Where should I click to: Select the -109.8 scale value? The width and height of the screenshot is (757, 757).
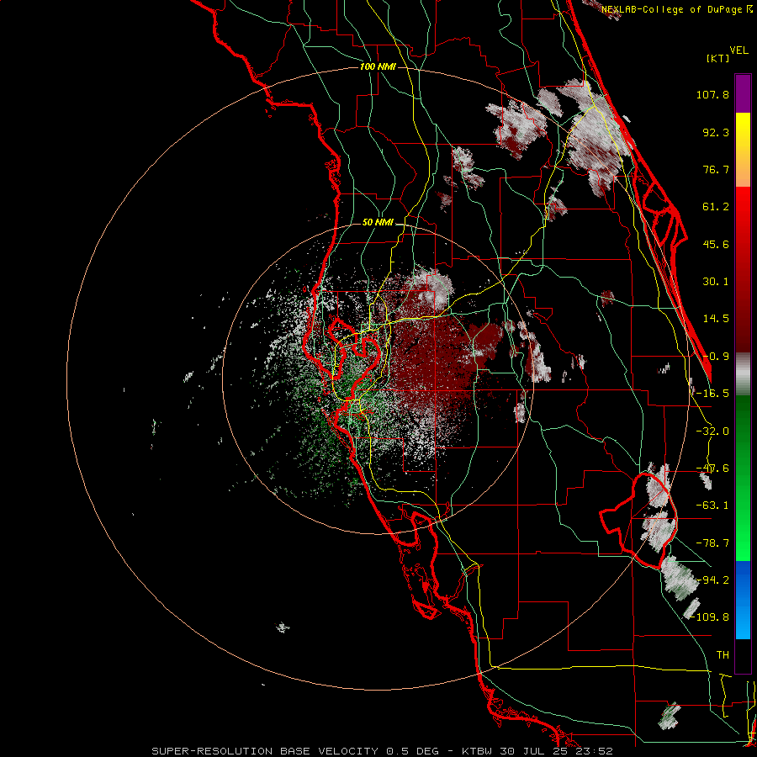710,617
